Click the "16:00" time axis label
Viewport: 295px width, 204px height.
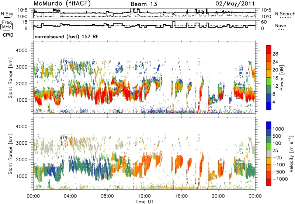[181, 196]
